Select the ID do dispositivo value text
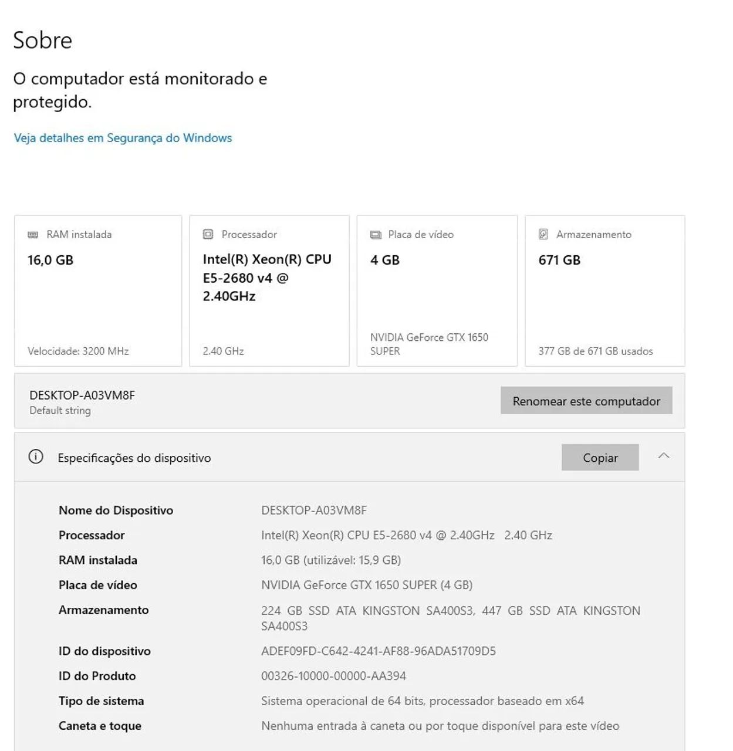The height and width of the screenshot is (751, 733). coord(379,651)
